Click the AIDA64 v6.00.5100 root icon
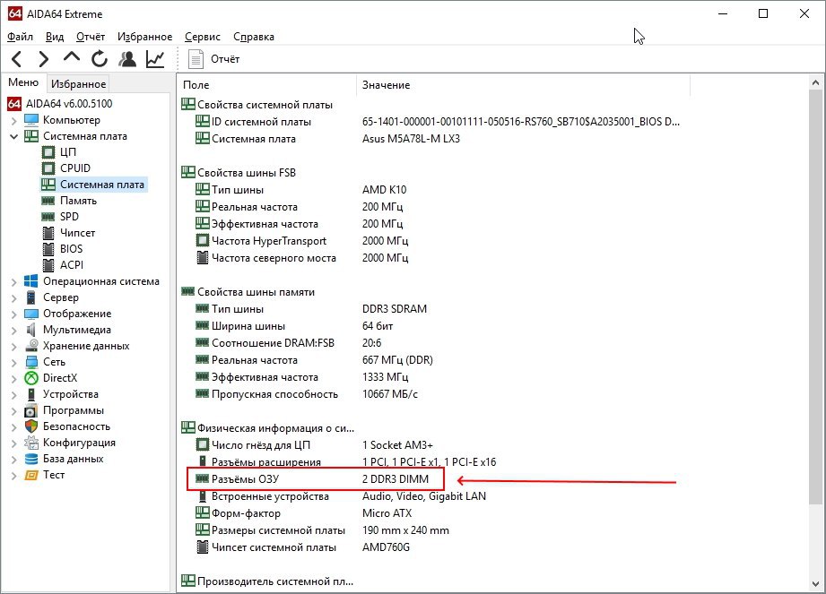Screen dimensions: 826x594 pos(14,104)
